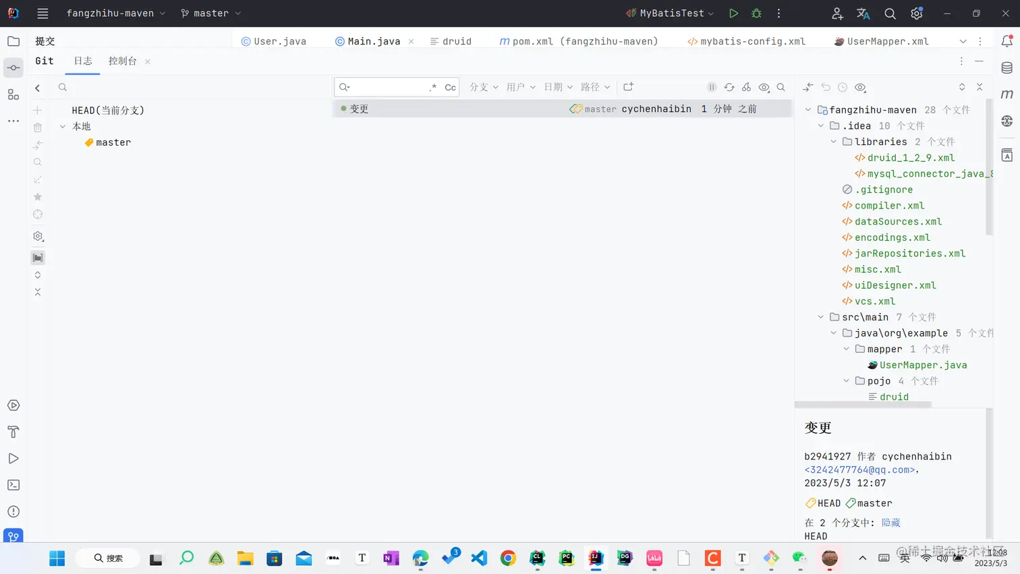
Task: Open the UserMapper.xml editor tab
Action: point(881,41)
